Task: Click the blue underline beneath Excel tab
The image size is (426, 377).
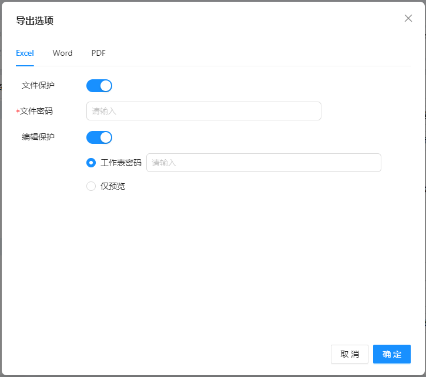Action: [25, 65]
